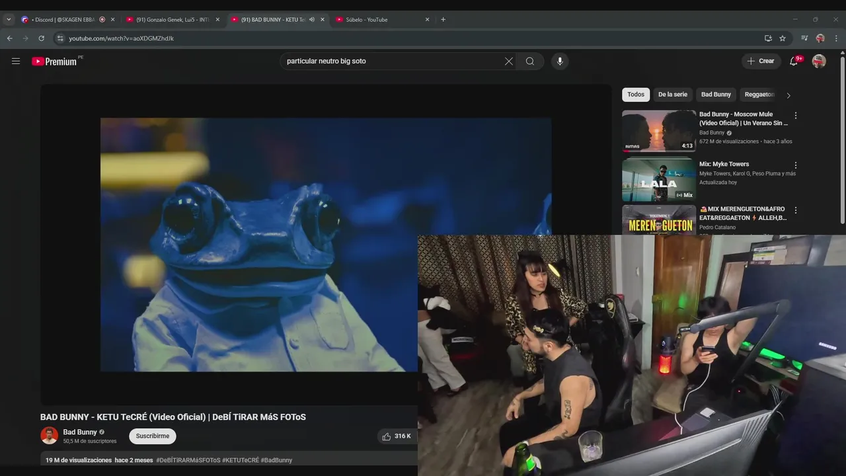Click the Crear button
Screen dimensions: 846x476
click(760, 61)
